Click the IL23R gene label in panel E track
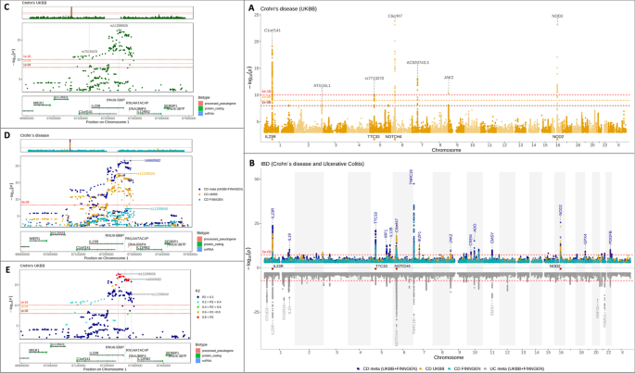The height and width of the screenshot is (373, 635). 94,353
